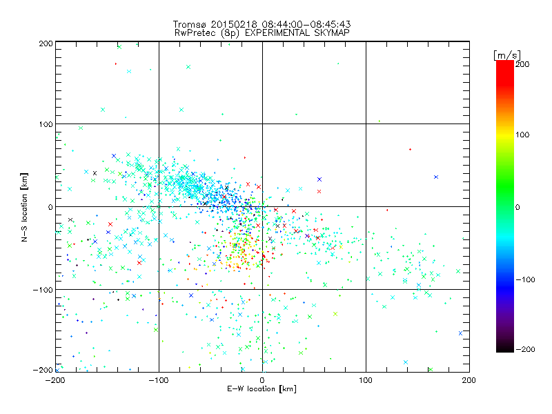
Task: Click the x-axis tick label "0"
Action: [x=262, y=380]
